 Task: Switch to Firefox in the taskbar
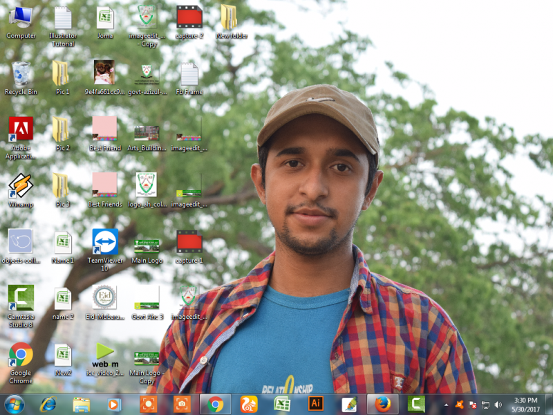pyautogui.click(x=383, y=404)
